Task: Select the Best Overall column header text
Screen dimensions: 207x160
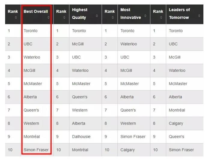Action: click(36, 11)
